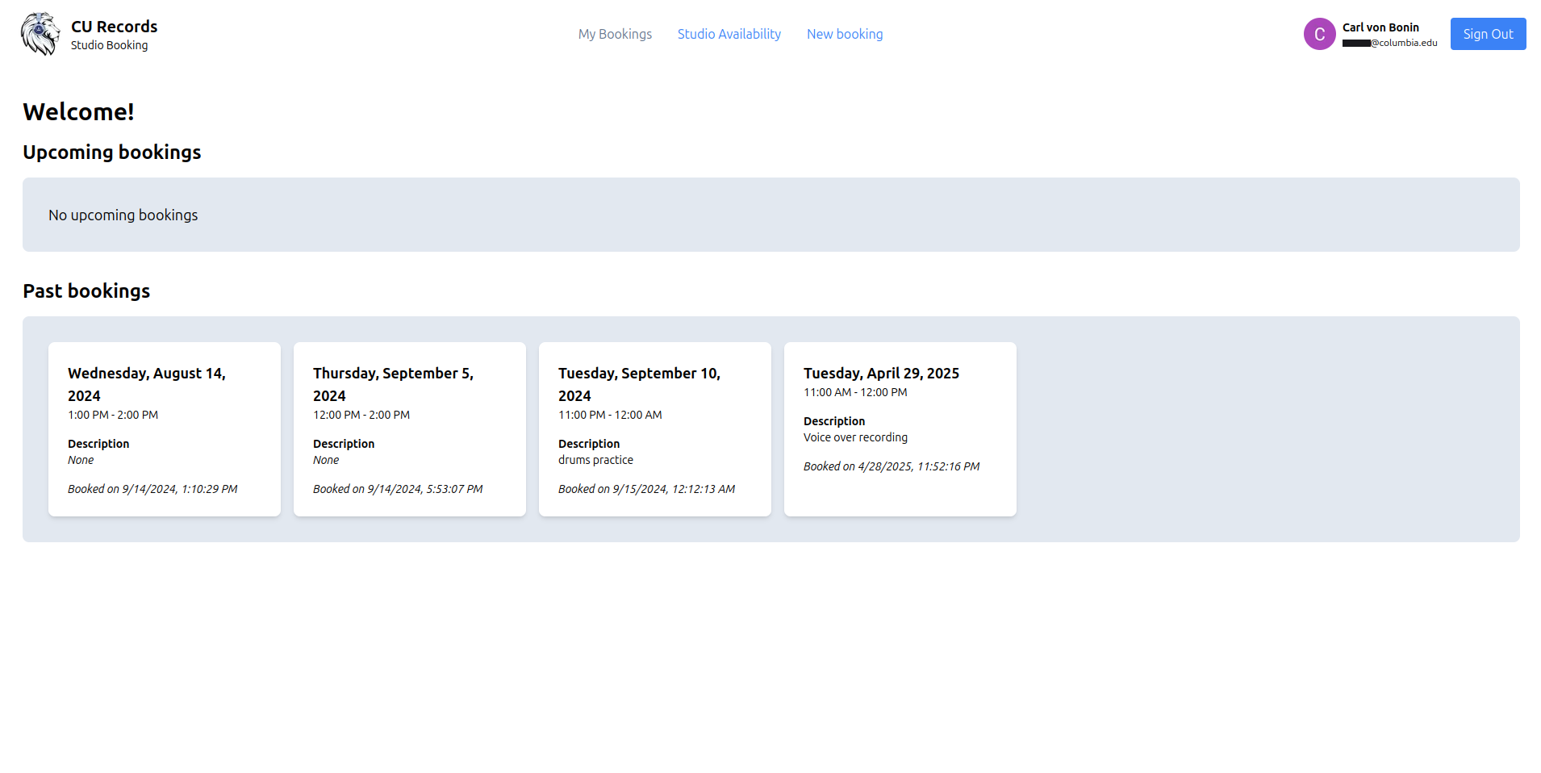Click the 11:00 AM - 12:00 PM time

855,392
